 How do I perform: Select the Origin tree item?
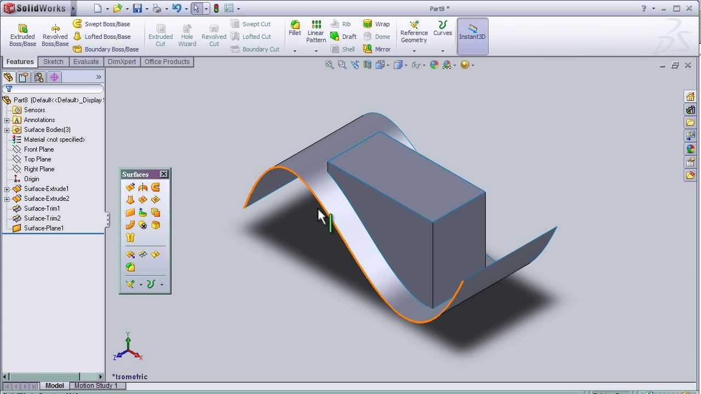(x=26, y=179)
